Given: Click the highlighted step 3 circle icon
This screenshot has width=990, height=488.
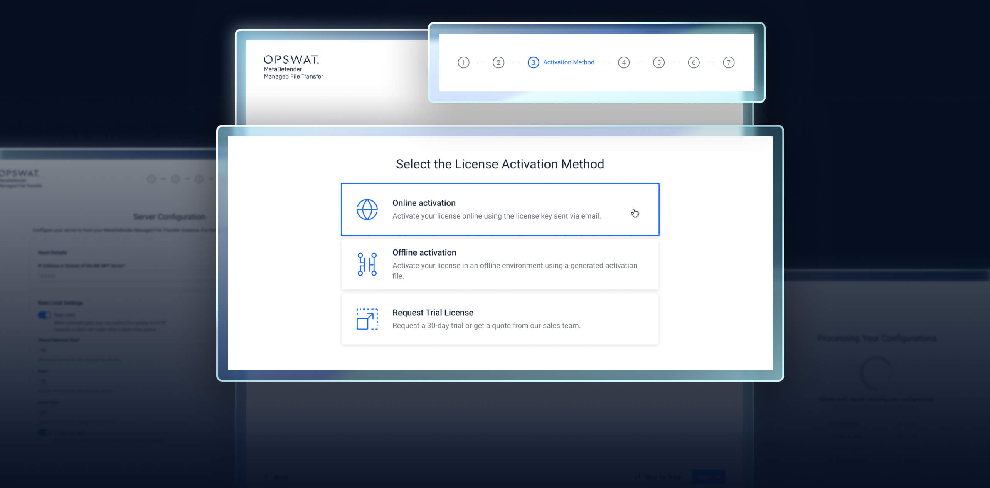Looking at the screenshot, I should pyautogui.click(x=534, y=62).
